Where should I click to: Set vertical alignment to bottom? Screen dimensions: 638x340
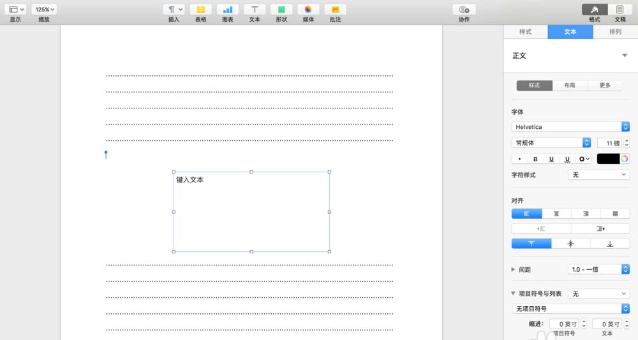610,244
